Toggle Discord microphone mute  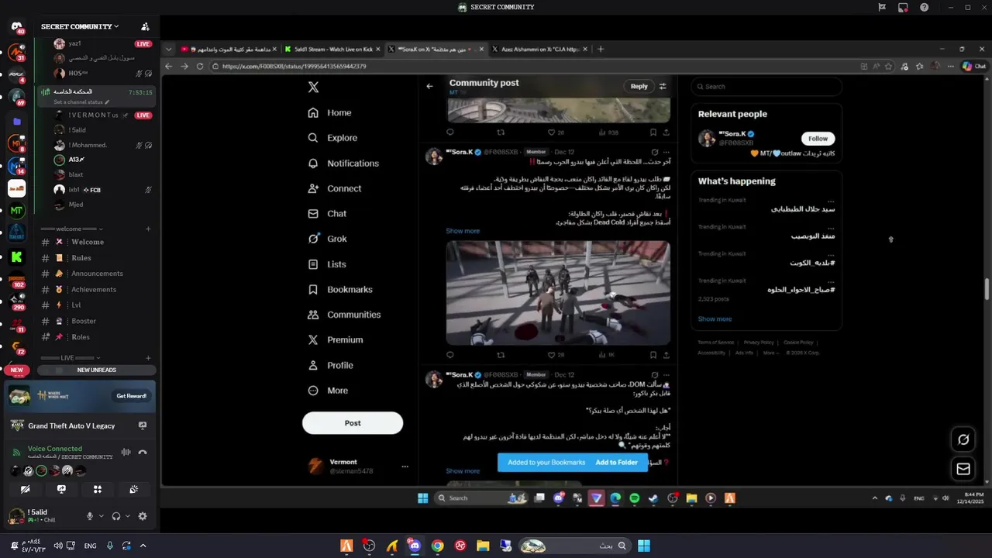click(x=90, y=516)
